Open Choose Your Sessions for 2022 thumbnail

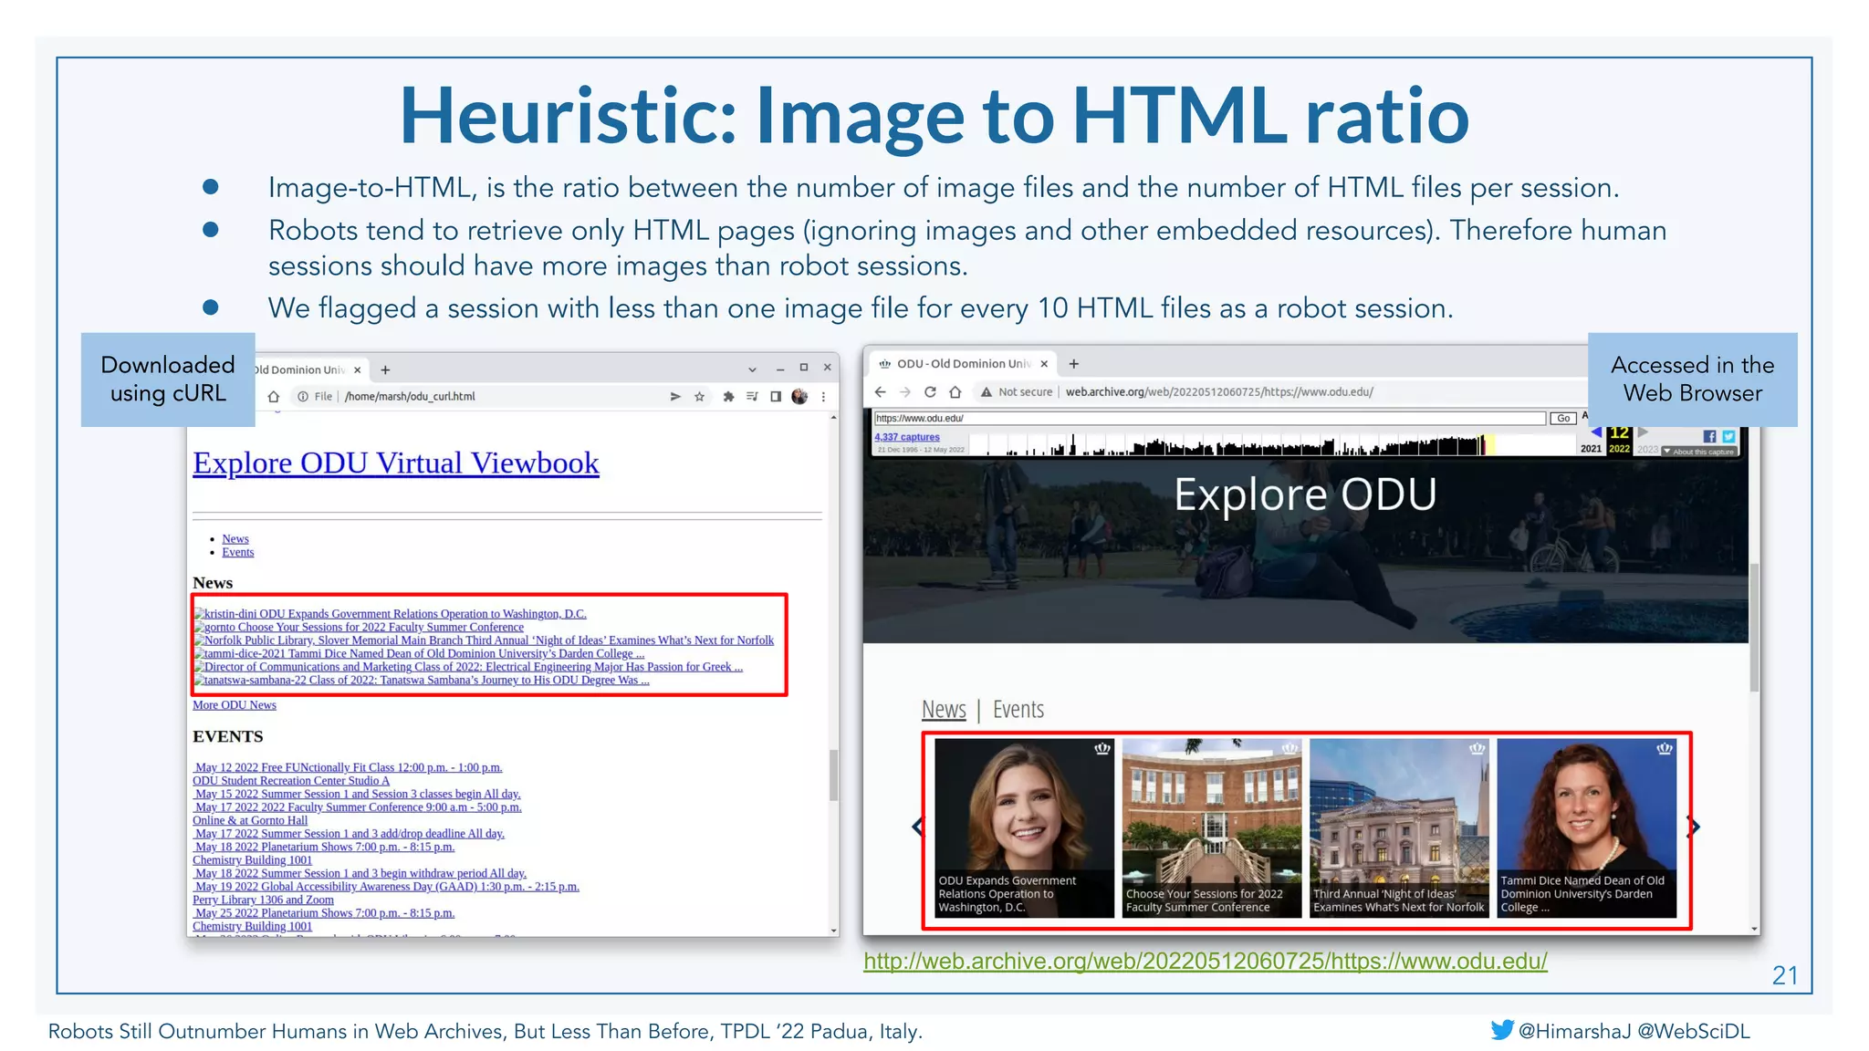1212,827
